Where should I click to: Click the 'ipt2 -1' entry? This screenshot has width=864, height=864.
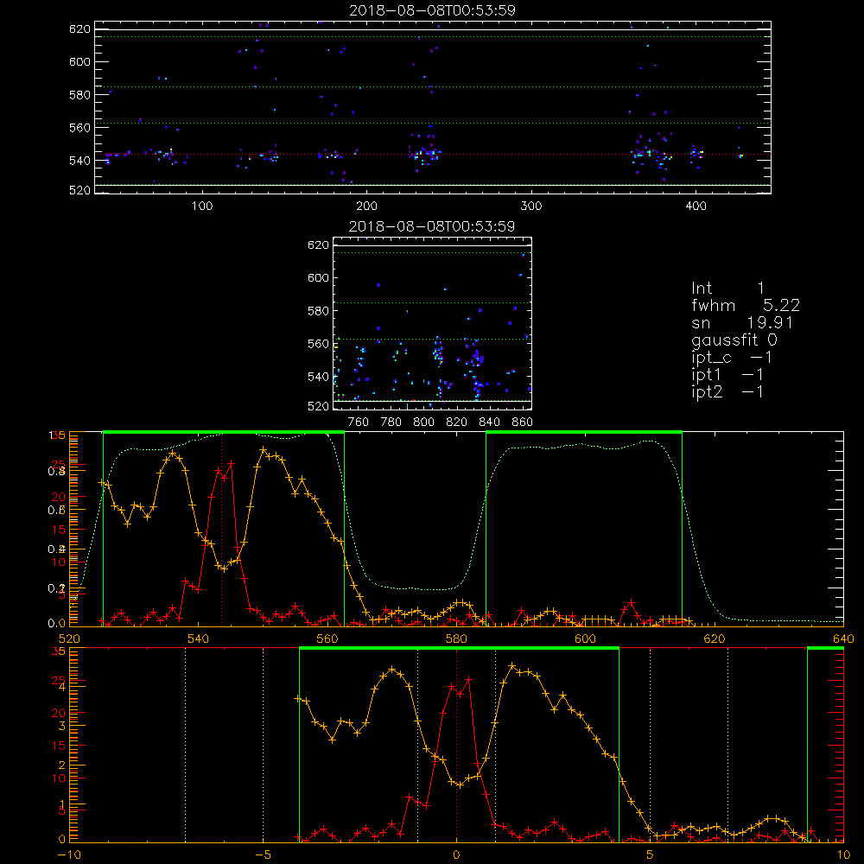point(727,392)
